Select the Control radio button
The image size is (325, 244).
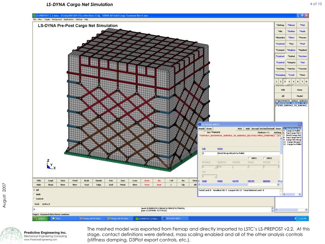tap(34, 199)
